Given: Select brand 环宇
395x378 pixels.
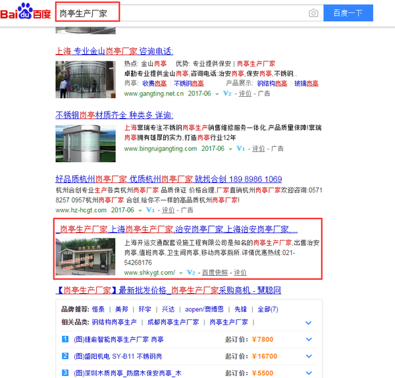Looking at the screenshot, I should click(145, 310).
